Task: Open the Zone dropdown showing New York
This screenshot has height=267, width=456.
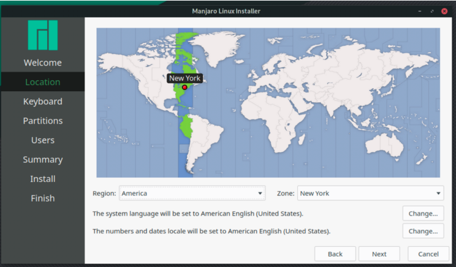Action: coord(370,193)
